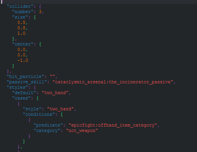The image size is (197, 152).
Task: Click the center value -1.0
Action: point(23,60)
